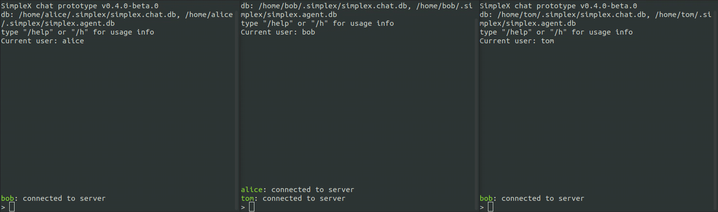Click 'tom: connected to server' message

point(293,198)
